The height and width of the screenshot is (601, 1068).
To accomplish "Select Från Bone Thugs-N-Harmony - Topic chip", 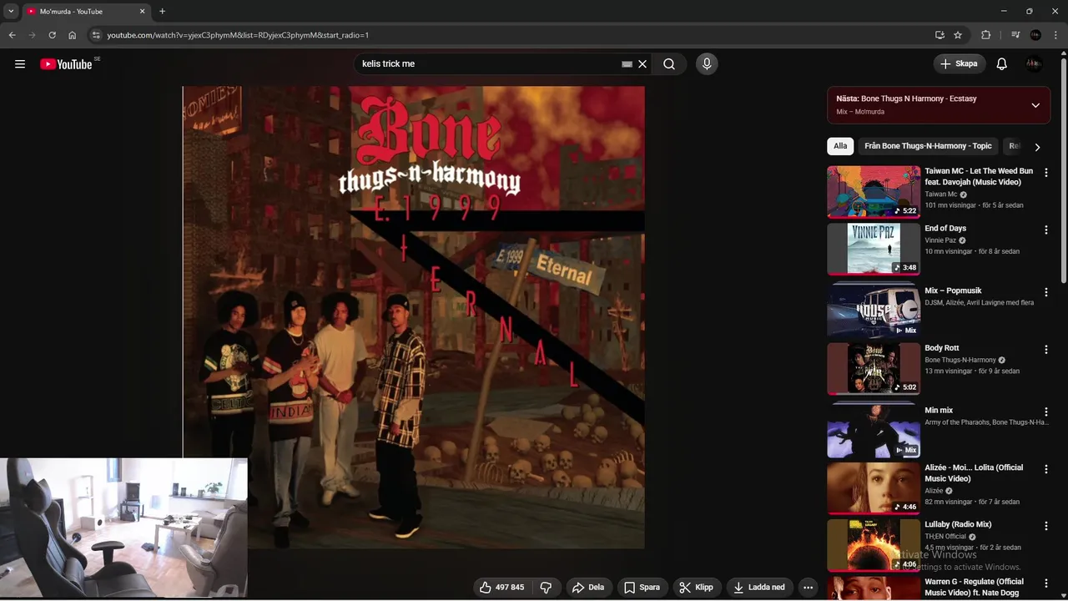I will [928, 146].
